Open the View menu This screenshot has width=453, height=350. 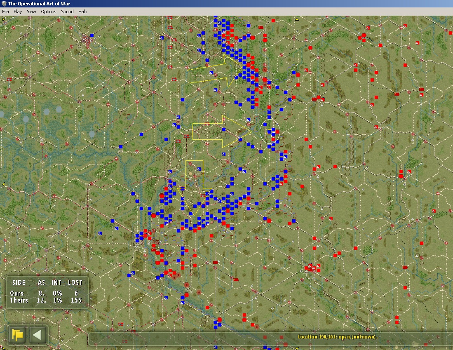tap(31, 12)
